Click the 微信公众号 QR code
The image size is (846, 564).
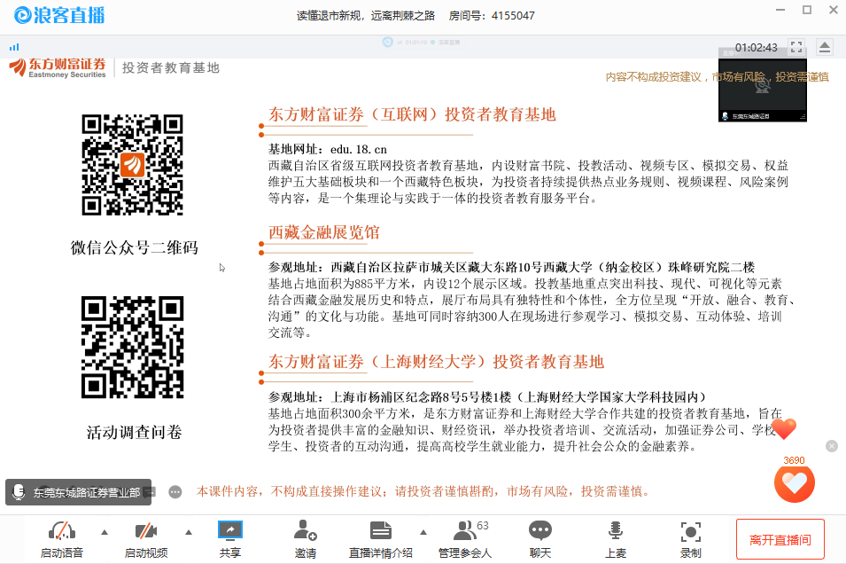[x=133, y=165]
